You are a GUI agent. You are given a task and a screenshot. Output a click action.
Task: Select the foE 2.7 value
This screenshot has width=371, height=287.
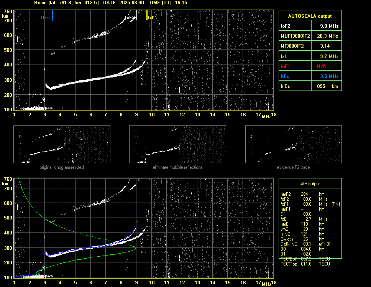click(308, 219)
